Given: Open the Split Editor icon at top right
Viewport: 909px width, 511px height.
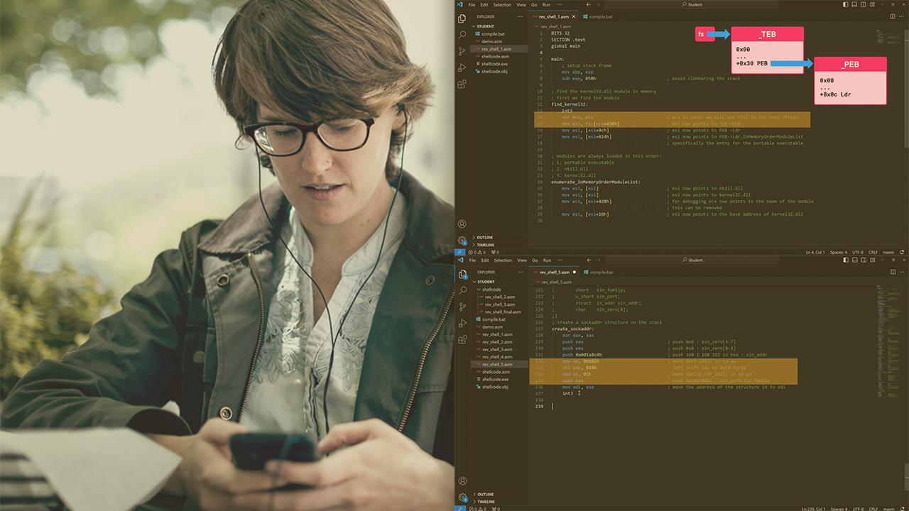Looking at the screenshot, I should coord(892,16).
